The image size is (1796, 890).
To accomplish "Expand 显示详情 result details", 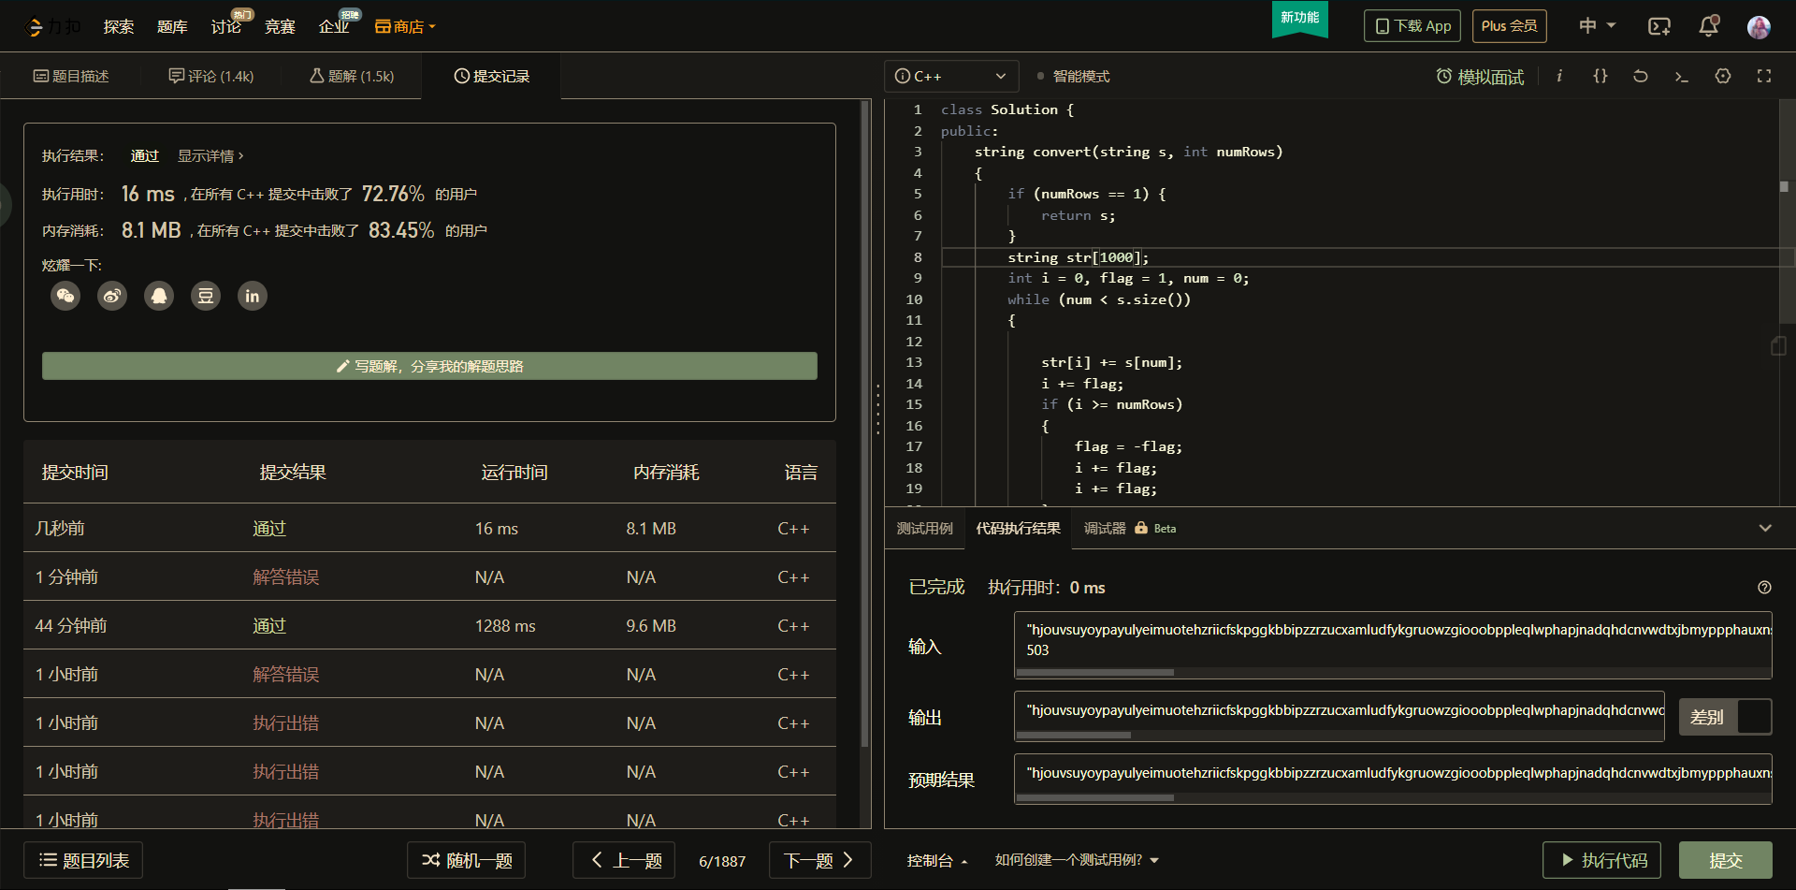I will [x=210, y=156].
